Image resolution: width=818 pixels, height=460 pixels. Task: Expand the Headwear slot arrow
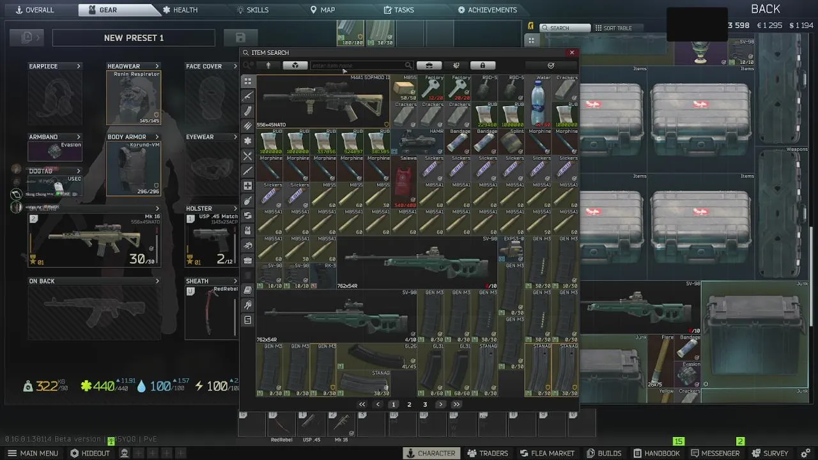click(157, 66)
